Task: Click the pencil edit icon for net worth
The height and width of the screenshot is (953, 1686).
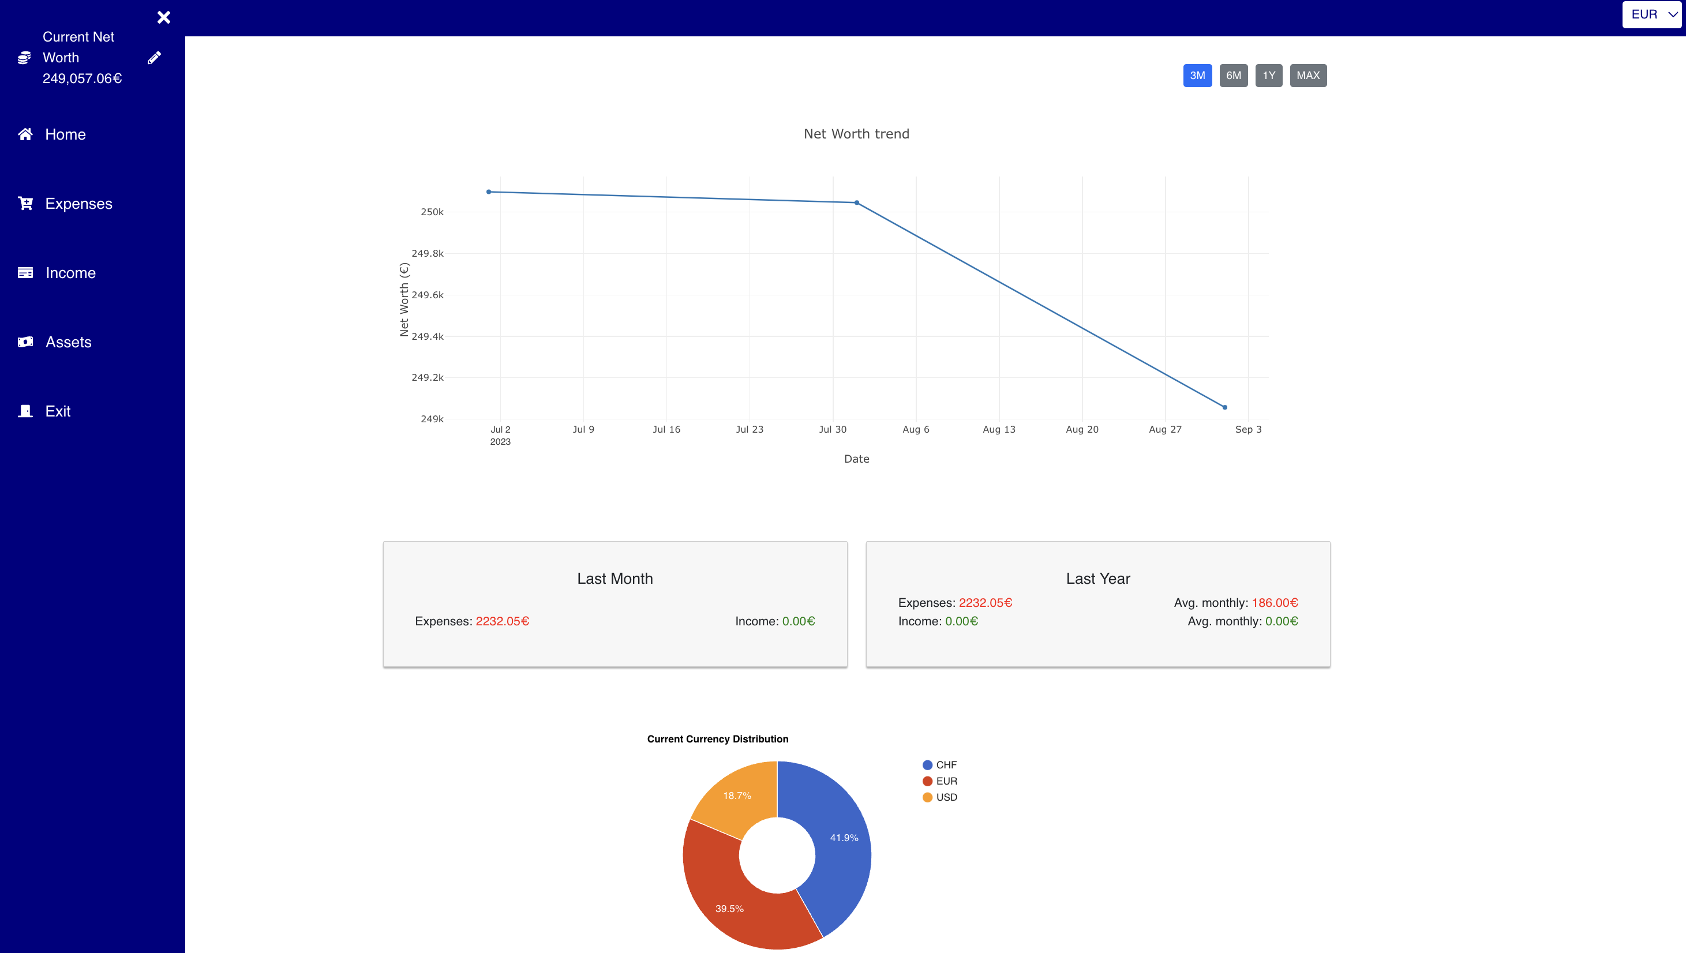Action: pyautogui.click(x=155, y=58)
